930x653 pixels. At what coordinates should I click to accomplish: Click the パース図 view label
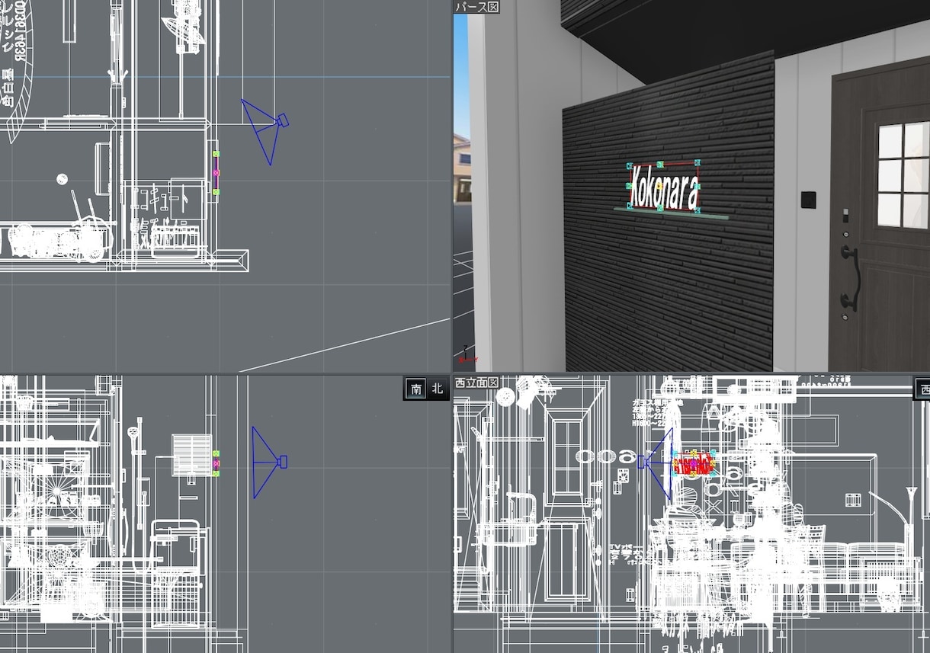click(477, 7)
